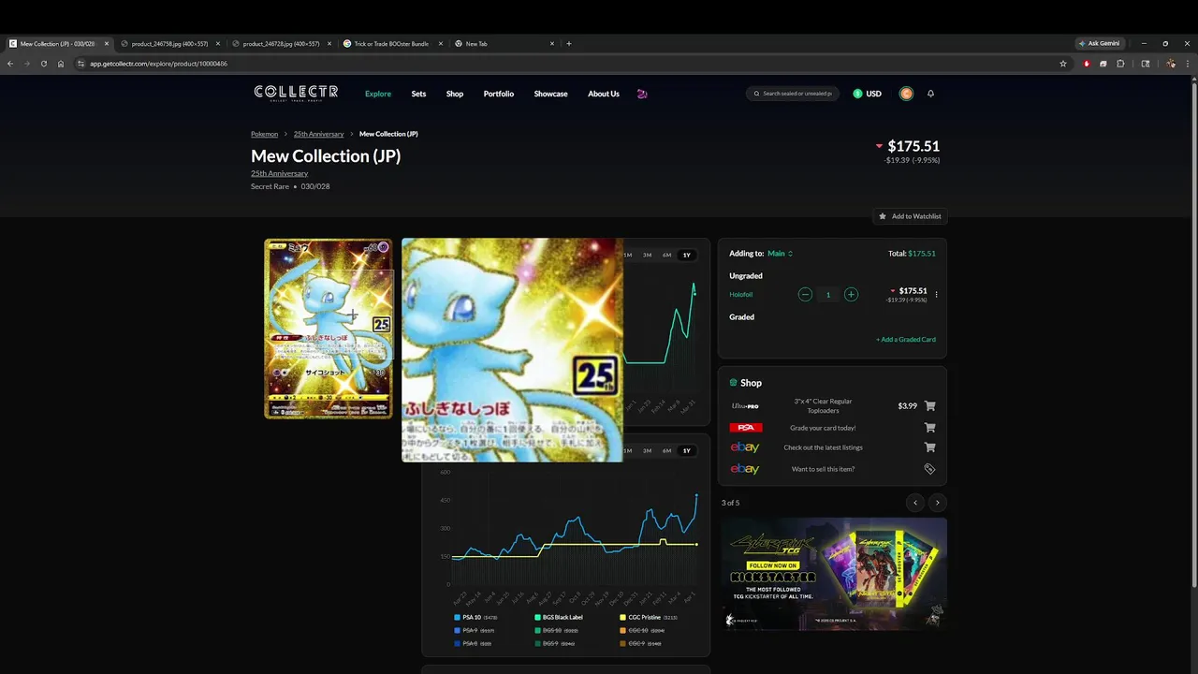
Task: Toggle the PSA 8 legend series
Action: coord(473,644)
